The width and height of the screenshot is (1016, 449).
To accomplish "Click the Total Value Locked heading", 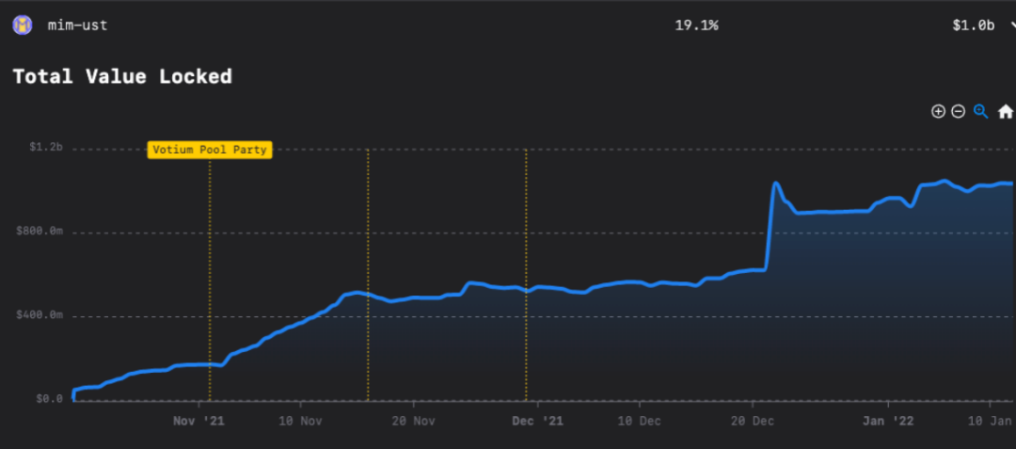I will point(122,76).
